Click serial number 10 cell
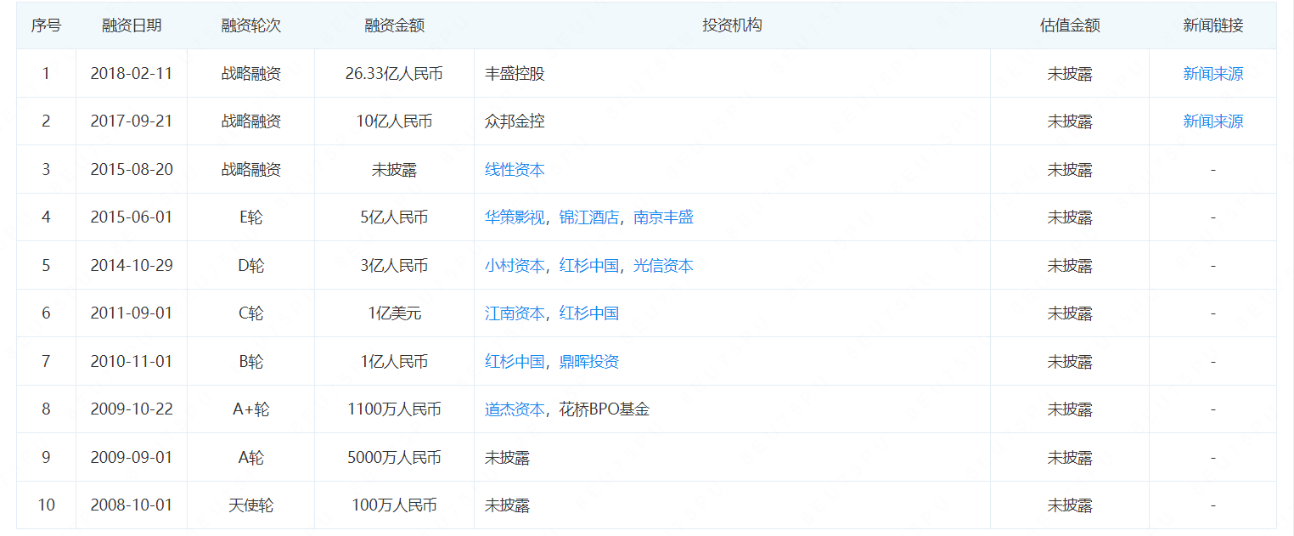This screenshot has width=1294, height=536. point(46,505)
